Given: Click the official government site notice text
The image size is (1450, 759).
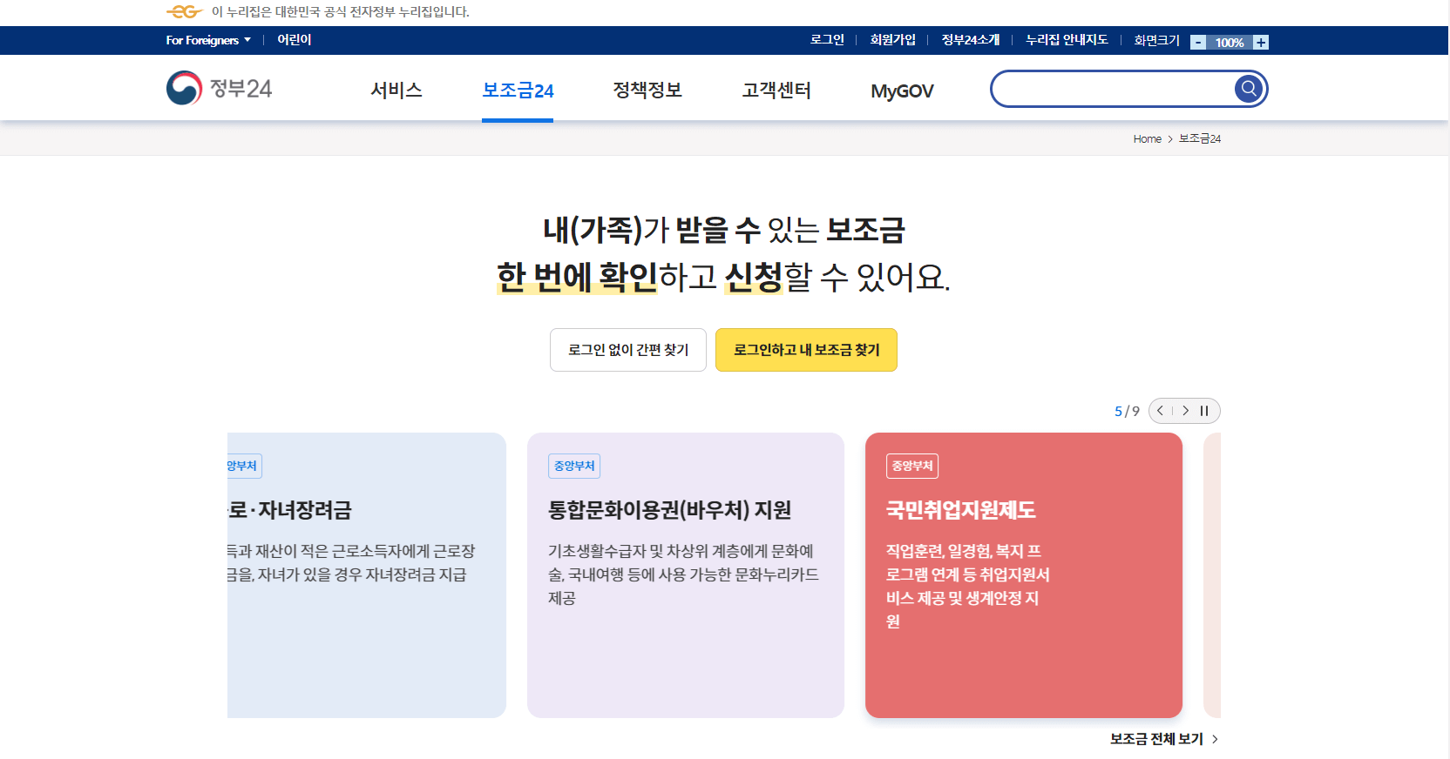Looking at the screenshot, I should (x=341, y=11).
